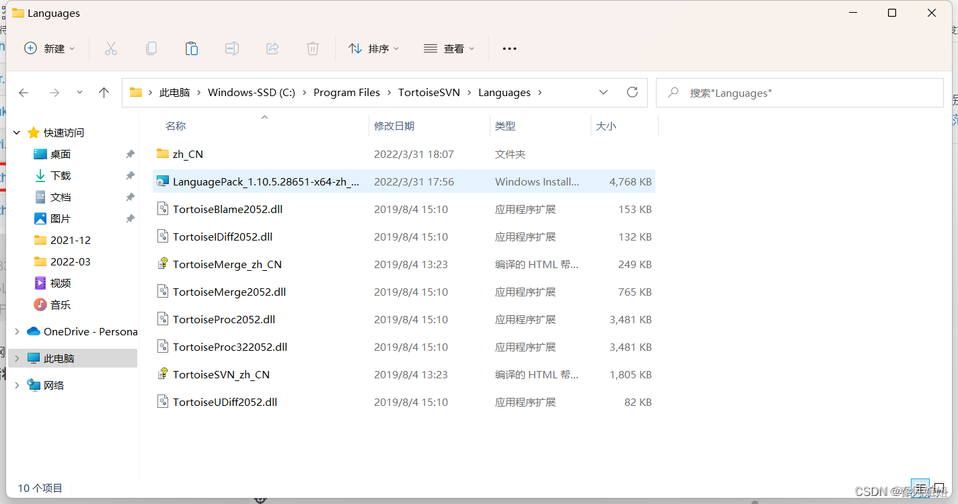This screenshot has height=504, width=958.
Task: Select the TortoiseSVN_zh_CN help file icon
Action: click(162, 374)
